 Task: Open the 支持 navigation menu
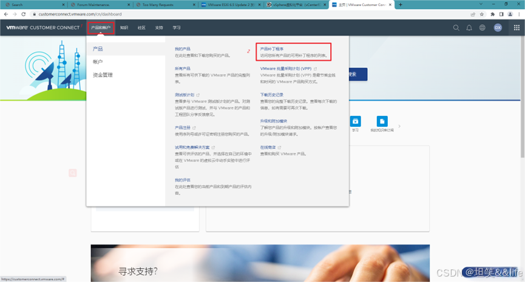158,28
